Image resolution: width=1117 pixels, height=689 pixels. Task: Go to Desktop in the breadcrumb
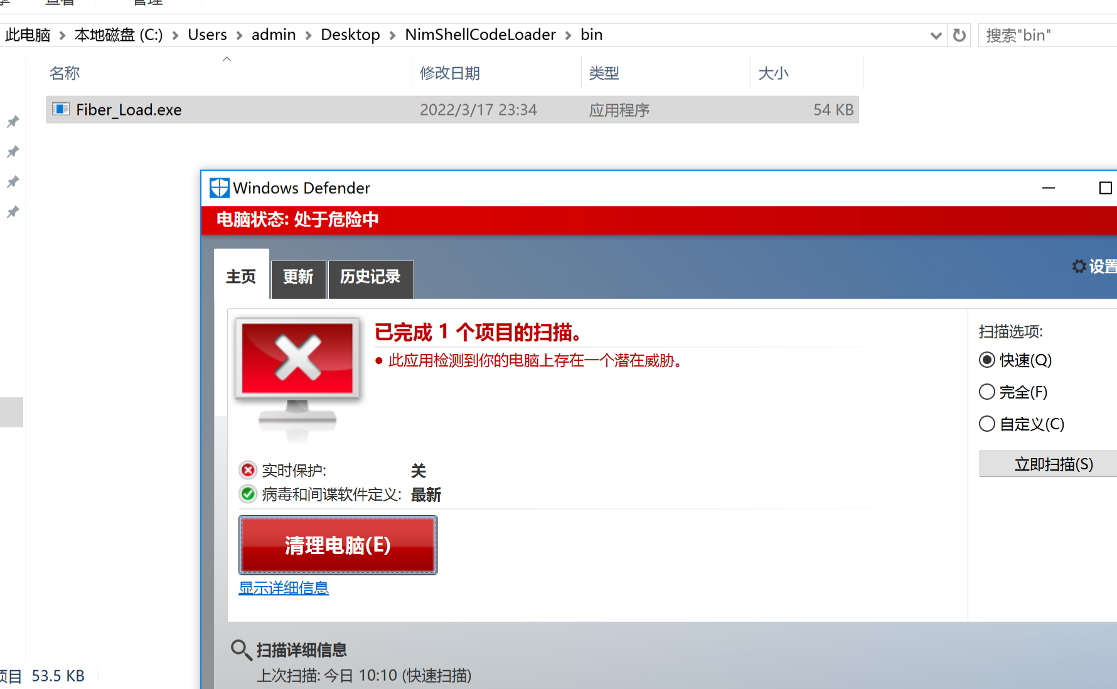(350, 35)
